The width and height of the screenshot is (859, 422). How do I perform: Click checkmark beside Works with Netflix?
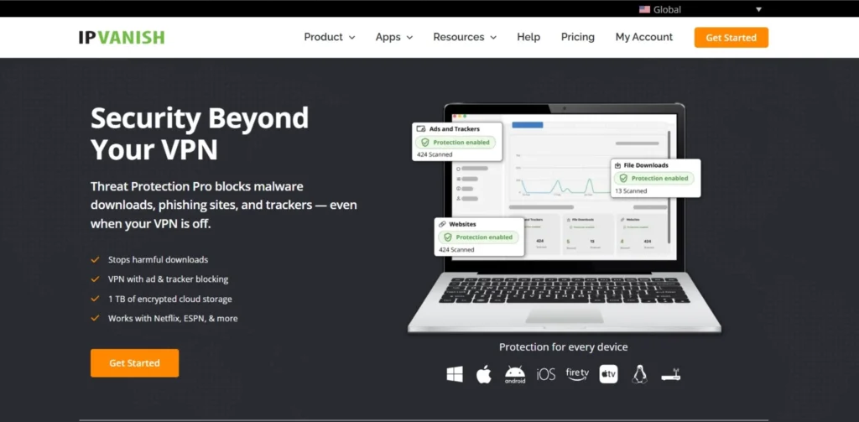click(96, 318)
